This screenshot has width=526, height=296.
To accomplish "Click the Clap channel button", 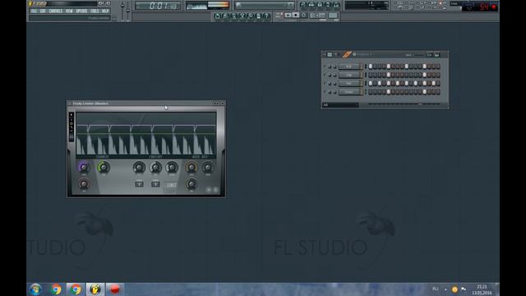I will [351, 75].
